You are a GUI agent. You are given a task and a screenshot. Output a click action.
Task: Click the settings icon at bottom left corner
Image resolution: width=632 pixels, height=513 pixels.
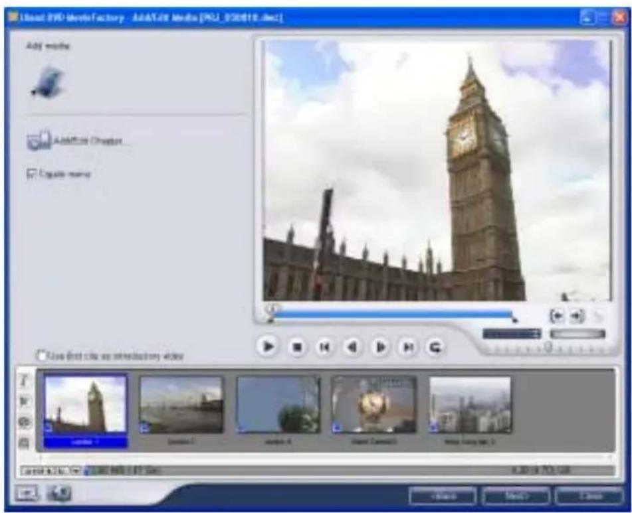[27, 493]
